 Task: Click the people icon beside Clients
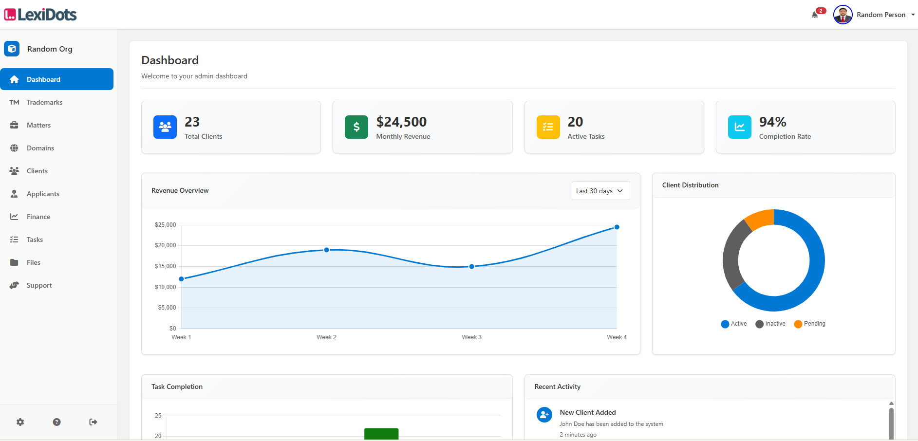pyautogui.click(x=14, y=171)
